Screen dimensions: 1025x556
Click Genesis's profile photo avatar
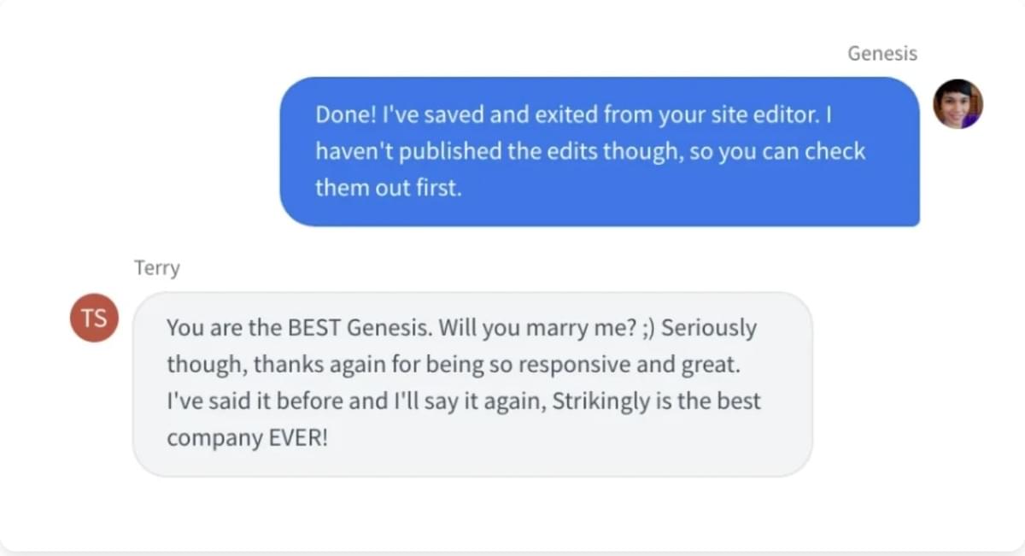tap(958, 104)
